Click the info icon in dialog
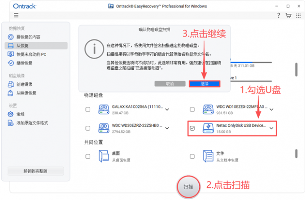Image resolution: width=305 pixels, height=200 pixels. point(94,49)
